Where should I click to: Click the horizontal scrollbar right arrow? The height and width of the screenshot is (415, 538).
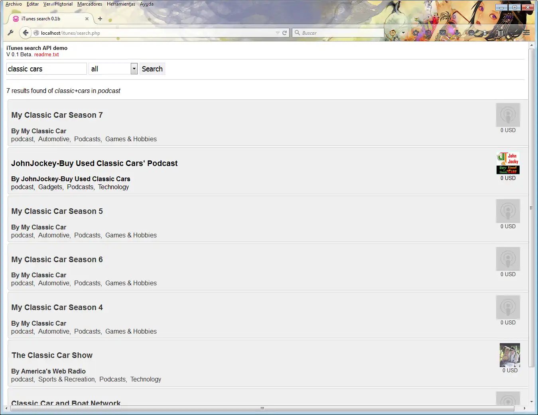[524, 408]
